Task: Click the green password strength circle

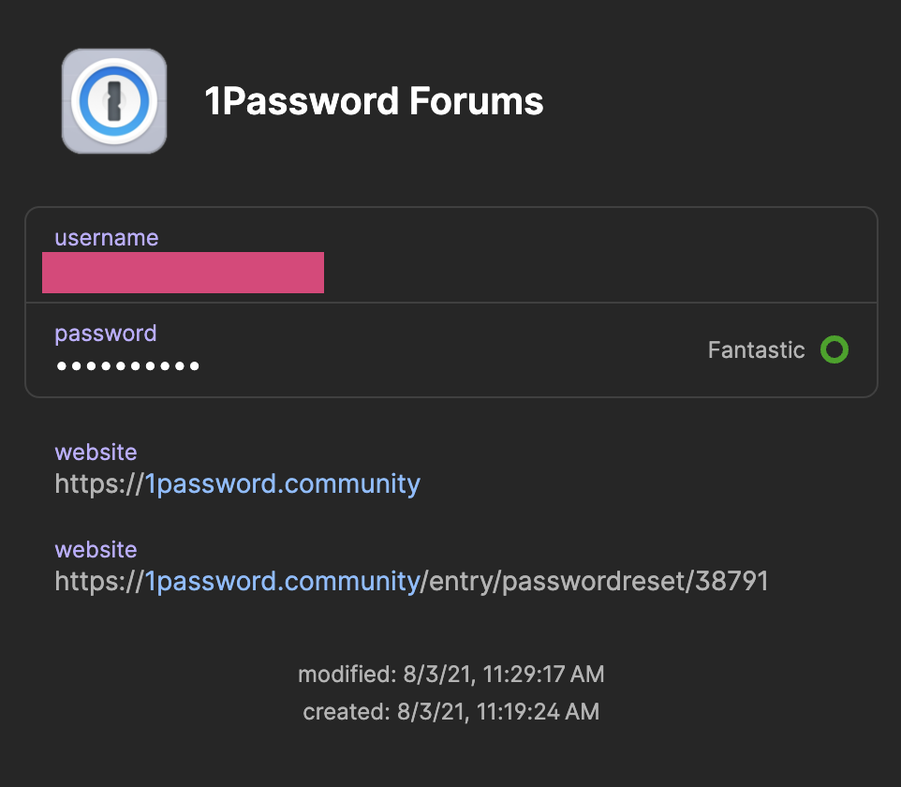Action: (x=834, y=350)
